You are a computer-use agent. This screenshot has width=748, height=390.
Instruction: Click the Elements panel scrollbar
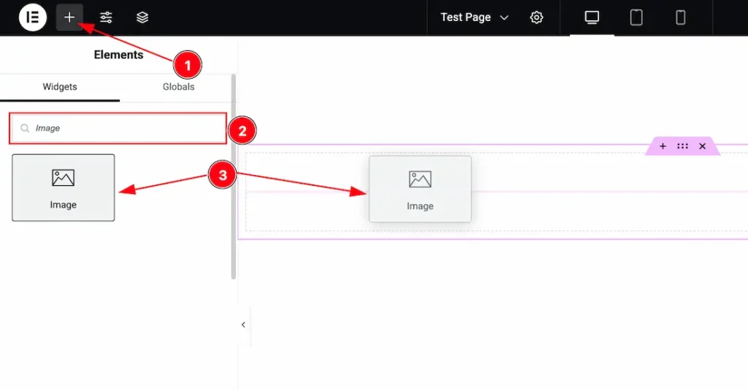(234, 175)
